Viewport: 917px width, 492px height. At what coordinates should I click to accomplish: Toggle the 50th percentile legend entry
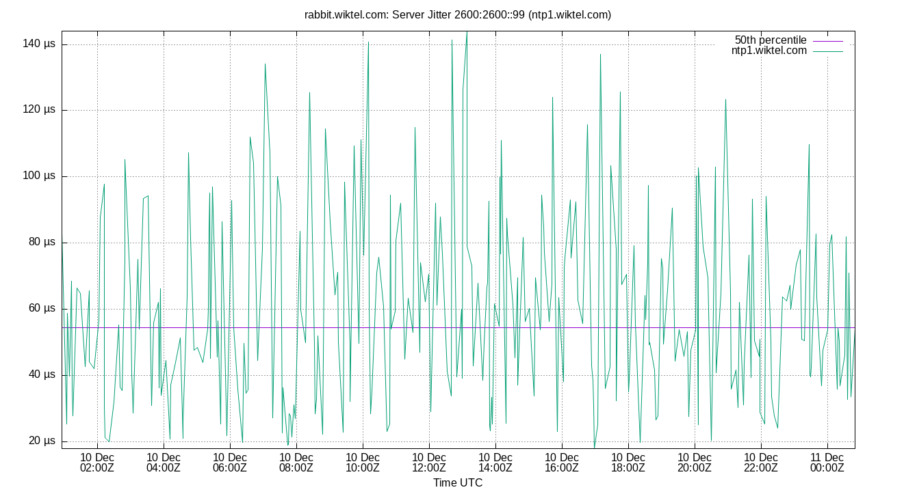(x=771, y=40)
